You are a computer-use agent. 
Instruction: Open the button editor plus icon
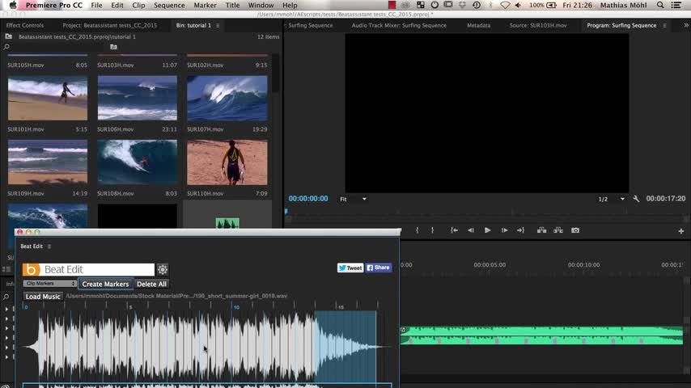click(x=680, y=231)
